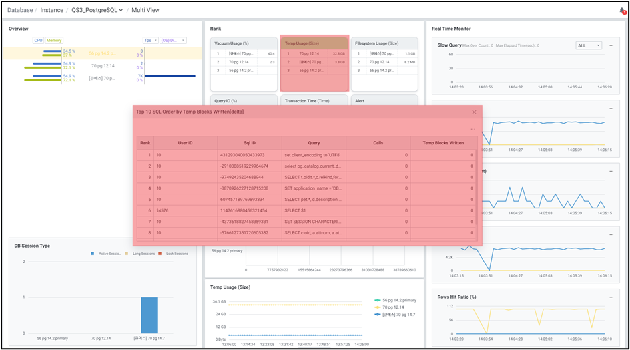The width and height of the screenshot is (630, 350).
Task: Close the Top 10 SQL popup
Action: (474, 112)
